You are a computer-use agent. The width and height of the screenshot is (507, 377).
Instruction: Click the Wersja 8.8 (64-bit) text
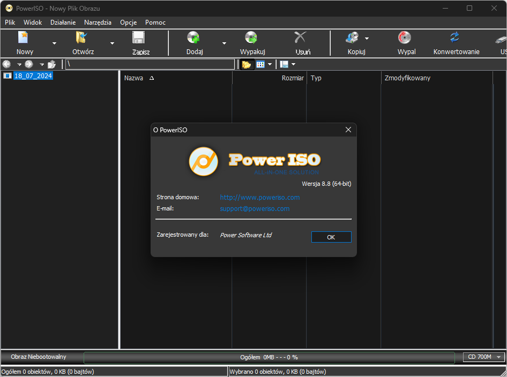[326, 184]
